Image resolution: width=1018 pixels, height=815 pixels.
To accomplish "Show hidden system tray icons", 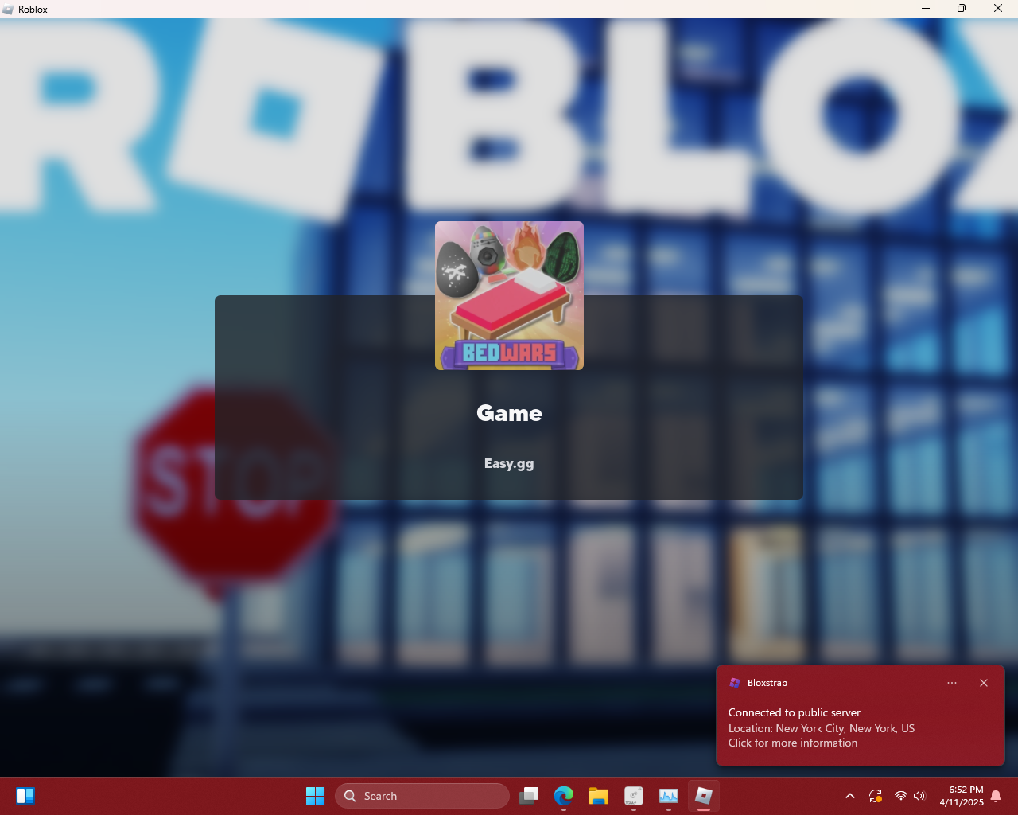I will coord(850,796).
